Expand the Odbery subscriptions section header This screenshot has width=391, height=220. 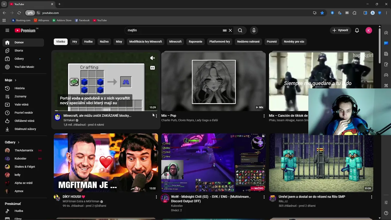12,142
